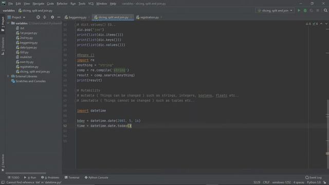Viewport: 329px width, 185px height.
Task: Open the Structure tool window side tab
Action: coord(3,46)
